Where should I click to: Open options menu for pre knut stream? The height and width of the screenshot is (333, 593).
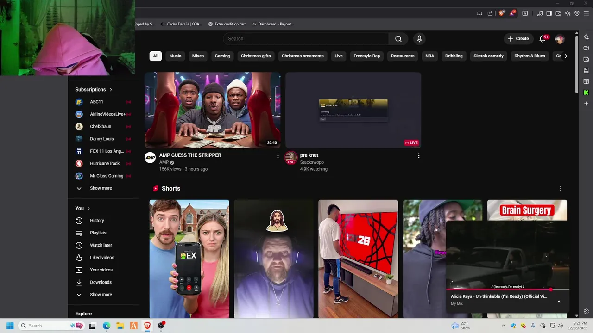click(x=419, y=156)
